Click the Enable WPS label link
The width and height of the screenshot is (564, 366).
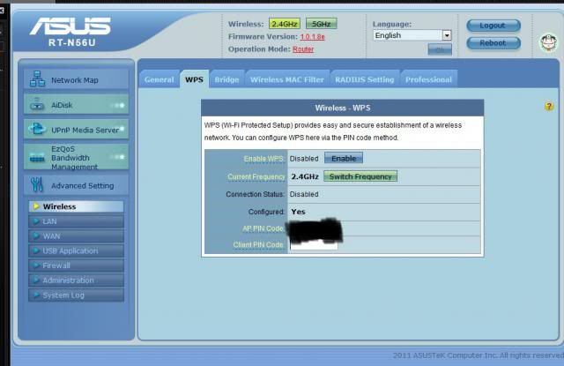[x=263, y=159]
